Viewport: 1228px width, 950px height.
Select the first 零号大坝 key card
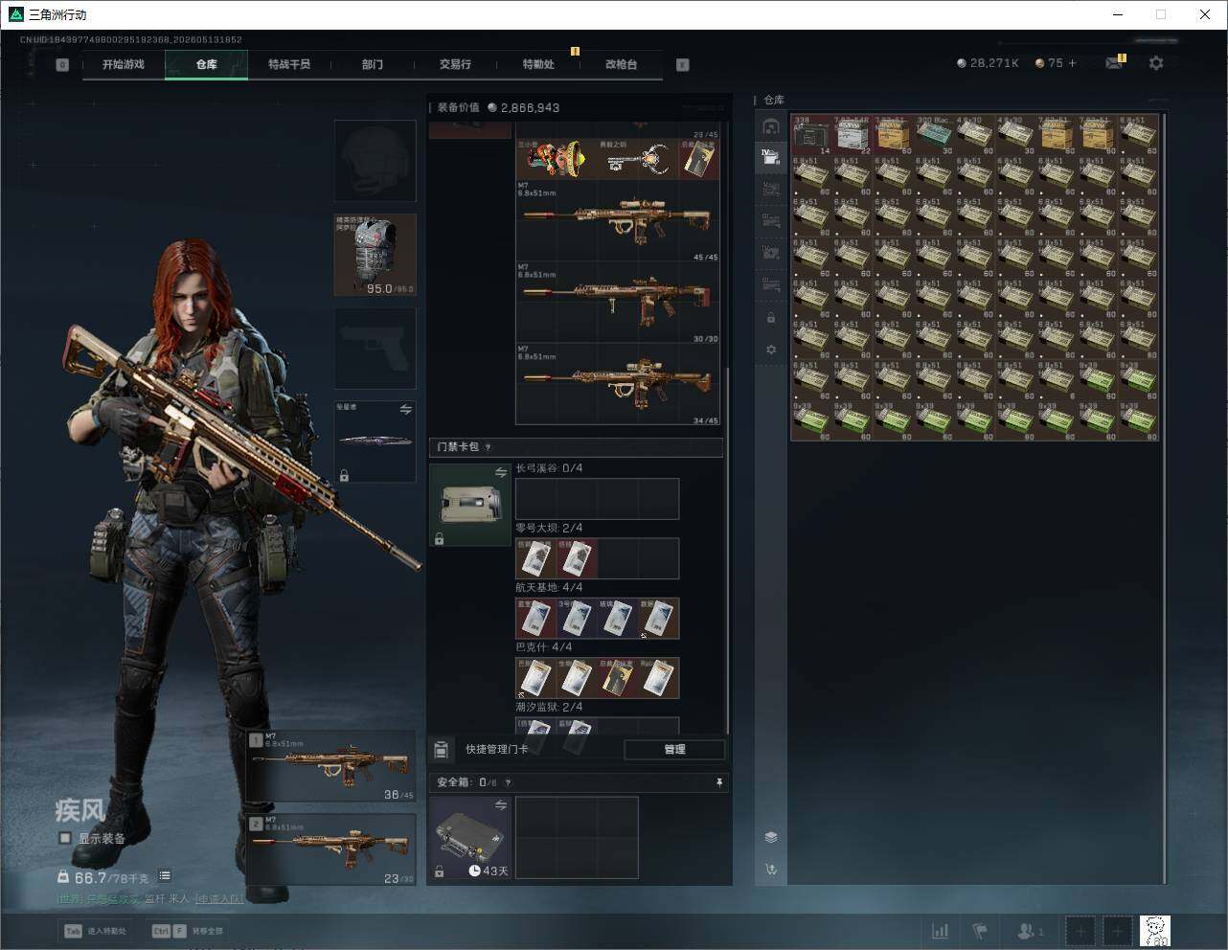tap(536, 558)
